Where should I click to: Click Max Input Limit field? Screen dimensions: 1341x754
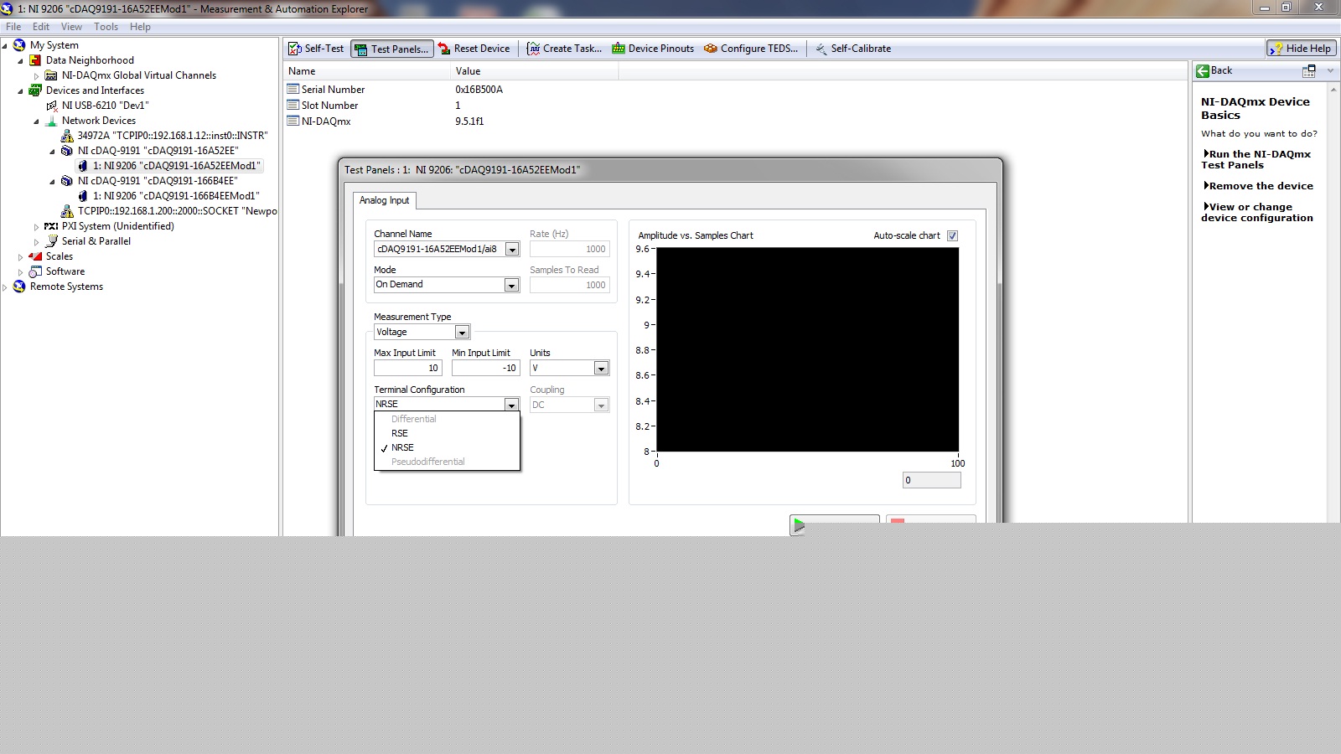pos(407,368)
